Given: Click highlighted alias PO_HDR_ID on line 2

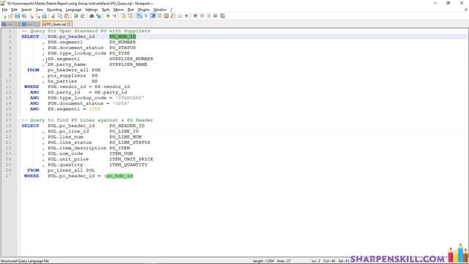Looking at the screenshot, I should (x=122, y=37).
